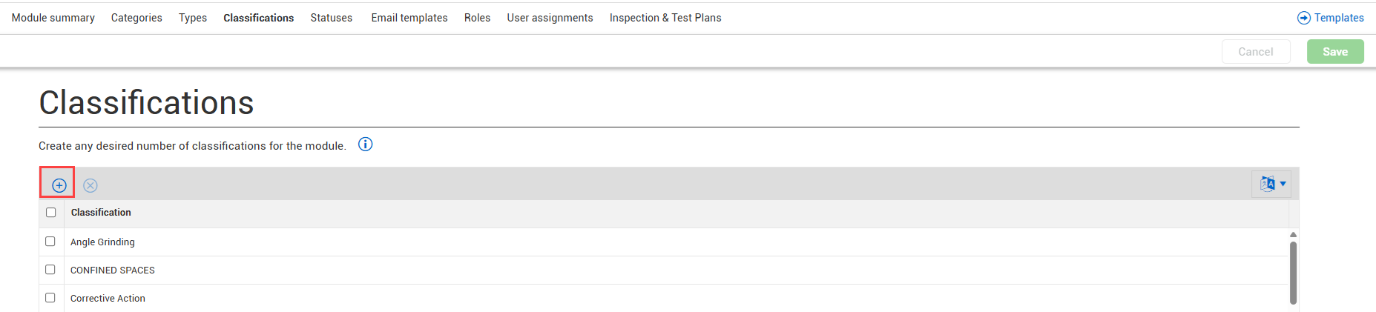
Task: Click the info icon beside description
Action: 365,145
